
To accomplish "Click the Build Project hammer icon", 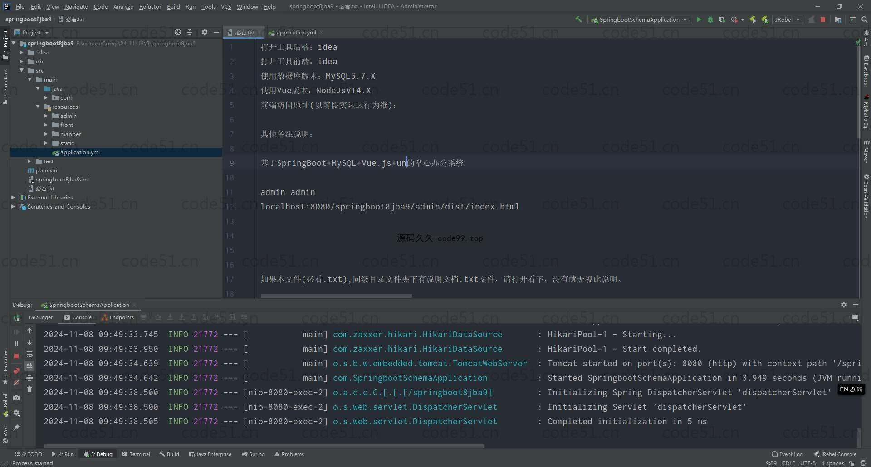I will pyautogui.click(x=578, y=19).
